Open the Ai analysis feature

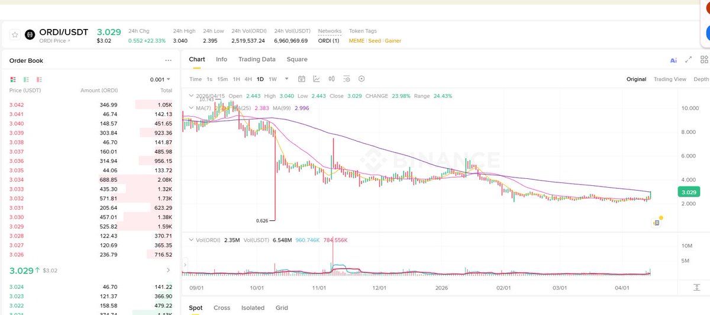click(x=673, y=60)
